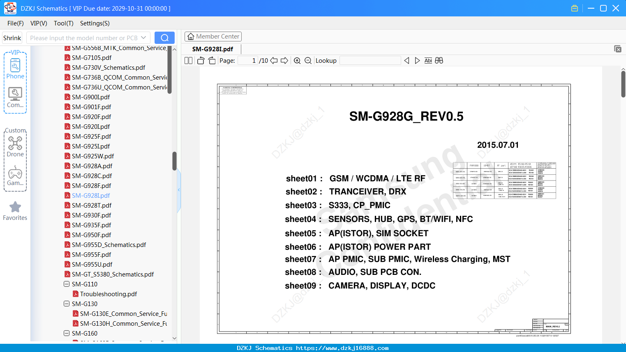Collapse the SM-G130 tree node
The image size is (626, 352).
click(67, 304)
